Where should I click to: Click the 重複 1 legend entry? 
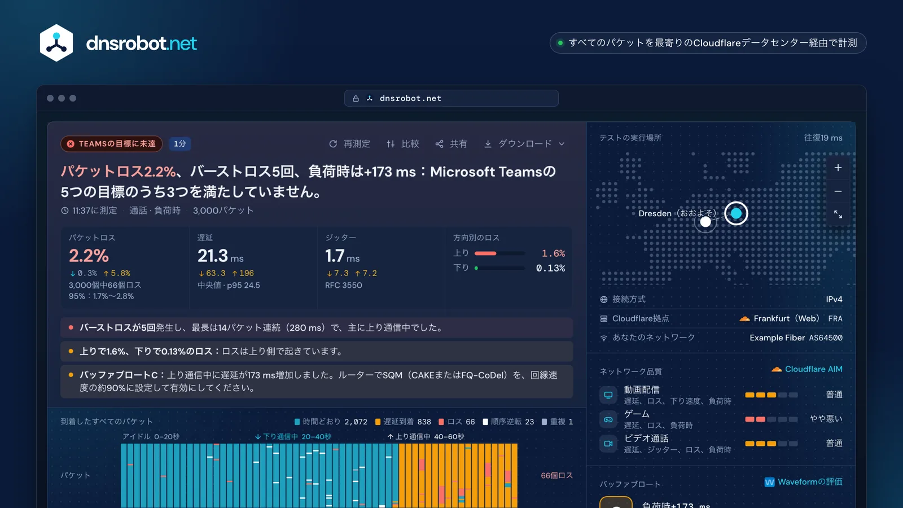click(557, 422)
